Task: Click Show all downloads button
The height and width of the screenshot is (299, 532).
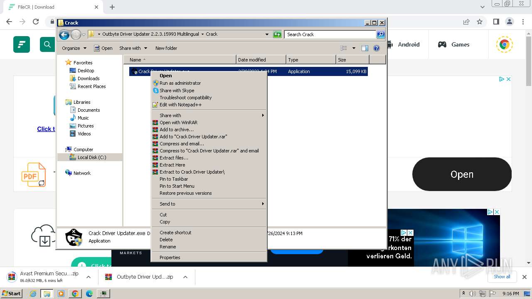Action: pyautogui.click(x=502, y=277)
